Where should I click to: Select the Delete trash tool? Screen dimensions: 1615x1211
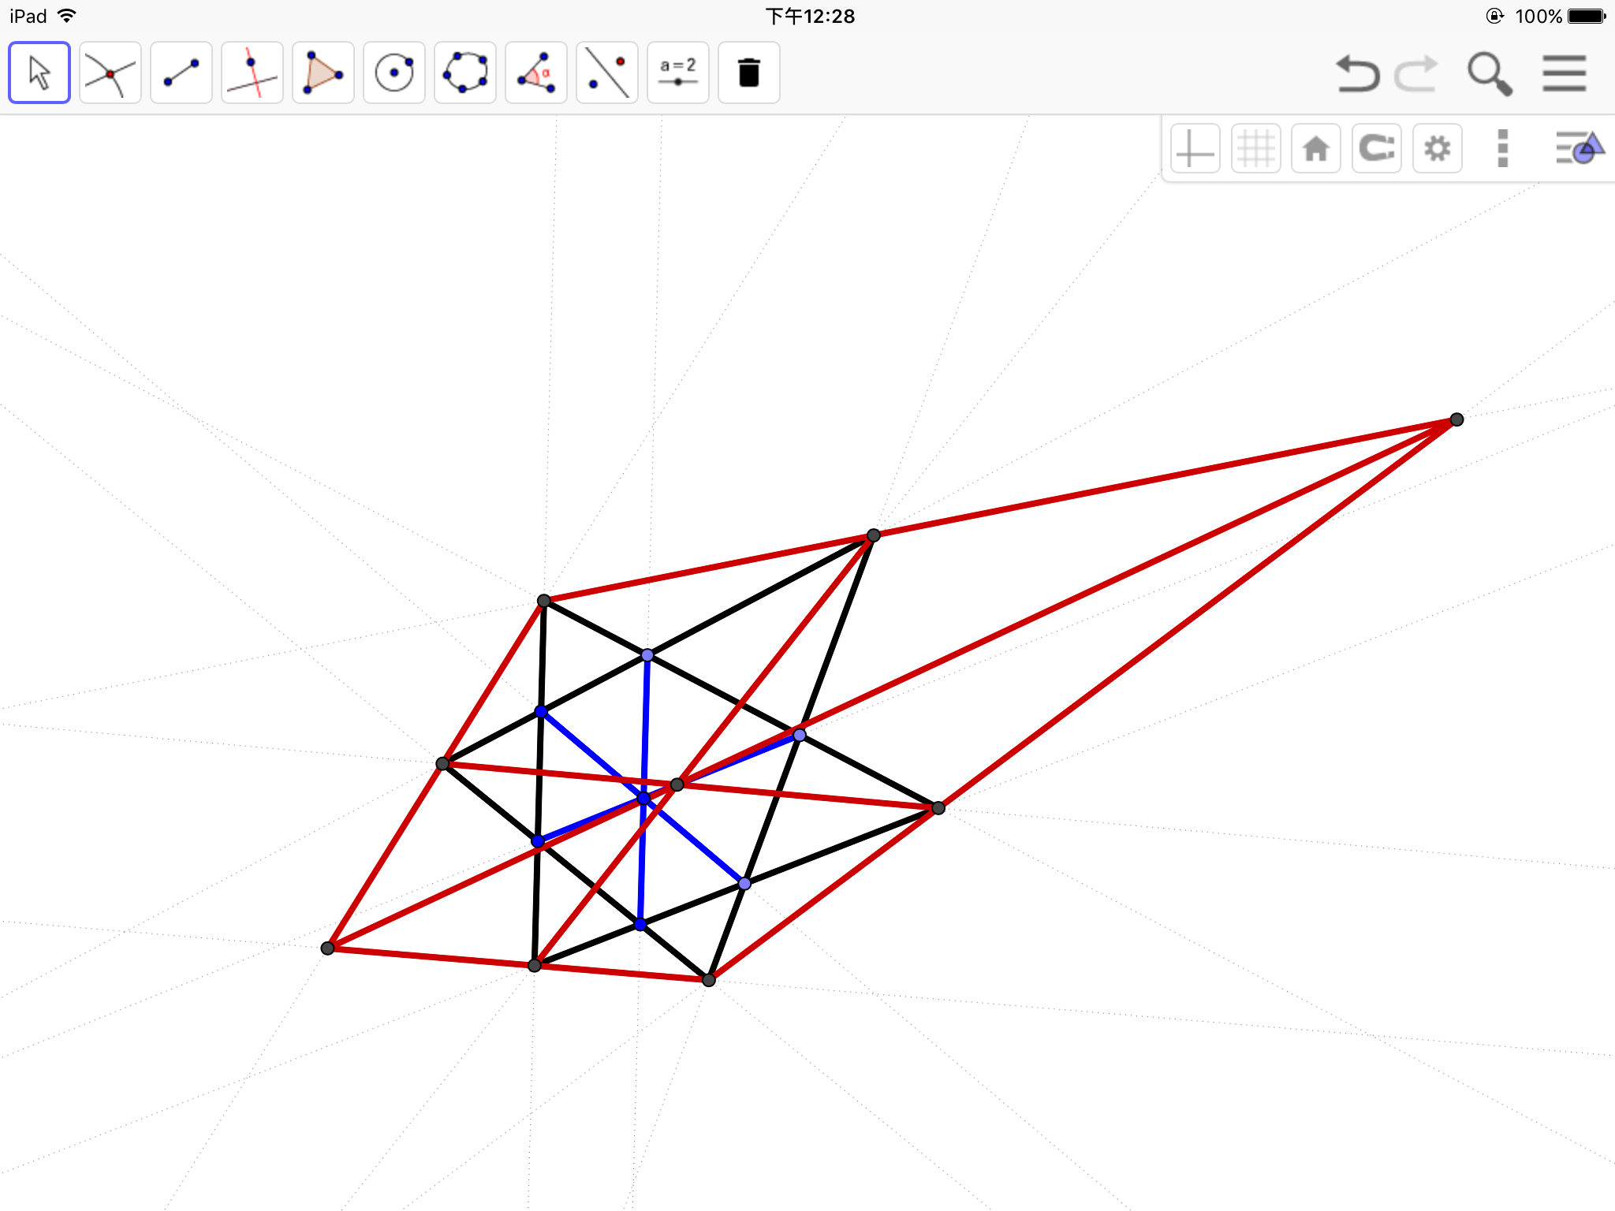pyautogui.click(x=749, y=73)
